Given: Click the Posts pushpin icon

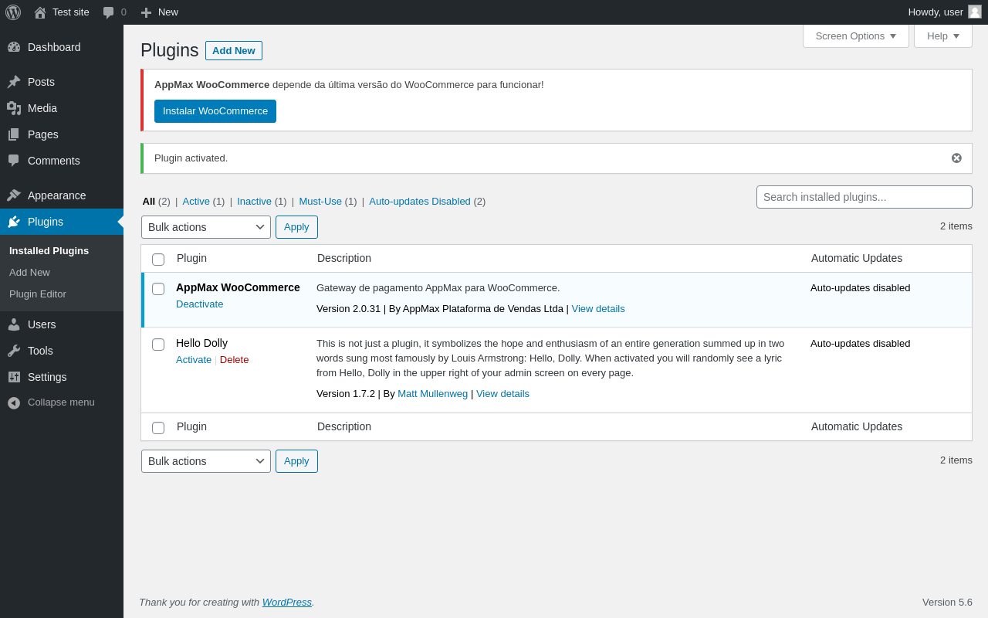Looking at the screenshot, I should [14, 82].
